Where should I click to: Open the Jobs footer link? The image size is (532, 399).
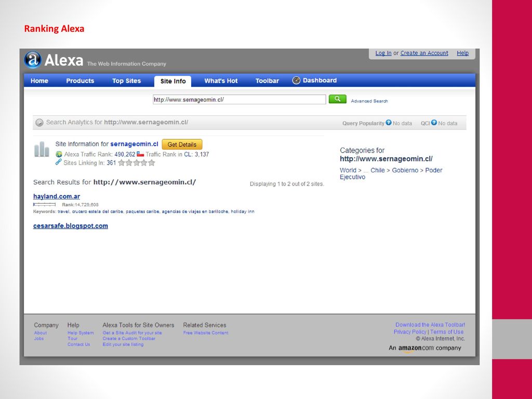tap(38, 339)
